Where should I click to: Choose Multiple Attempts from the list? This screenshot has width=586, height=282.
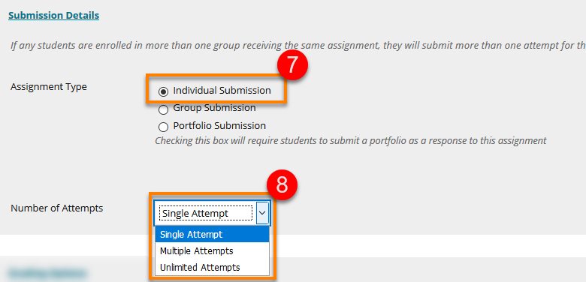(x=212, y=250)
